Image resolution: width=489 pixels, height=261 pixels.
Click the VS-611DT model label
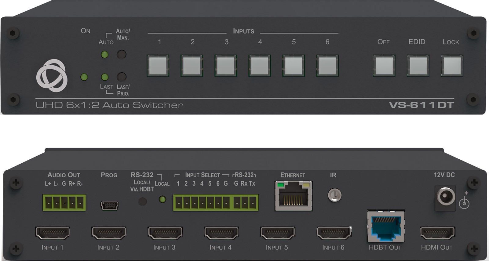pos(421,105)
